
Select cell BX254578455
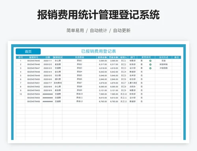coord(33,98)
